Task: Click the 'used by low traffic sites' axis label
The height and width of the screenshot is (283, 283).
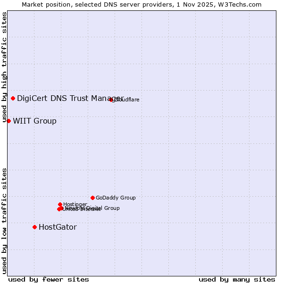Action: pos(4,220)
